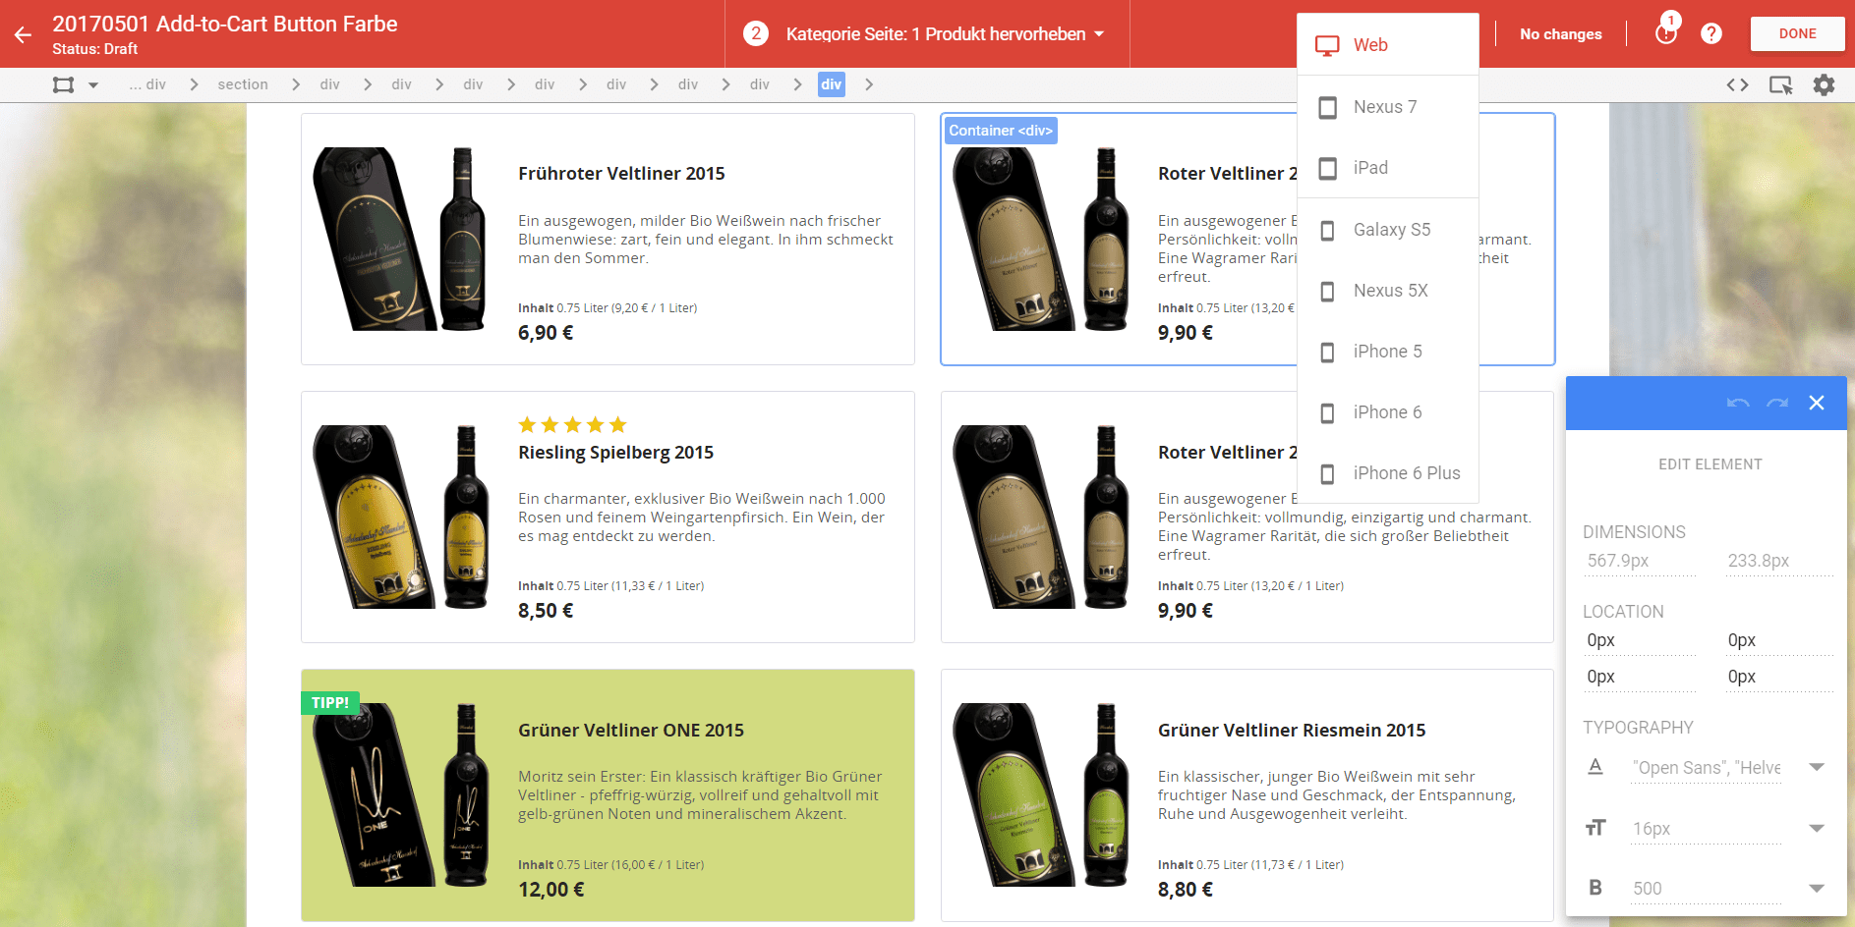Click redo in the edit element panel
1855x927 pixels.
[1776, 403]
